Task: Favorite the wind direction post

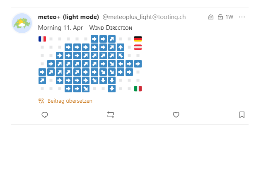Action: click(x=176, y=115)
